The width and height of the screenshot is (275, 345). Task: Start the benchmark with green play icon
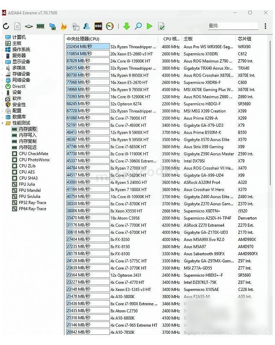click(x=150, y=27)
